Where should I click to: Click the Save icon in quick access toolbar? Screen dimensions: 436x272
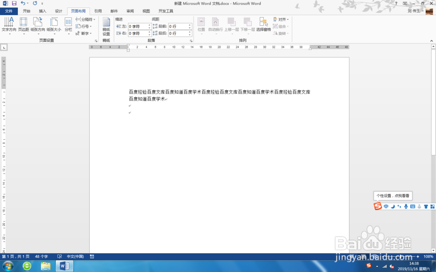[x=14, y=3]
